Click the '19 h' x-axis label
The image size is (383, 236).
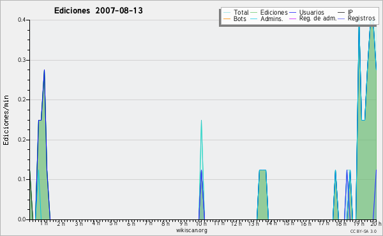point(359,223)
